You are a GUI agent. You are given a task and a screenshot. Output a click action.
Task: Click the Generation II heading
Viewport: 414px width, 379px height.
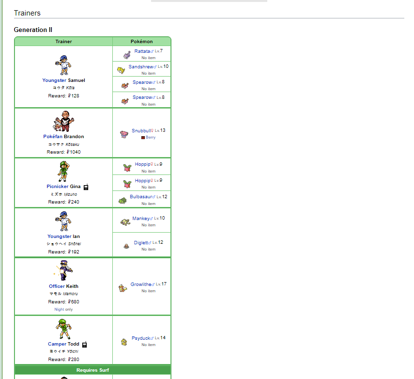[33, 30]
